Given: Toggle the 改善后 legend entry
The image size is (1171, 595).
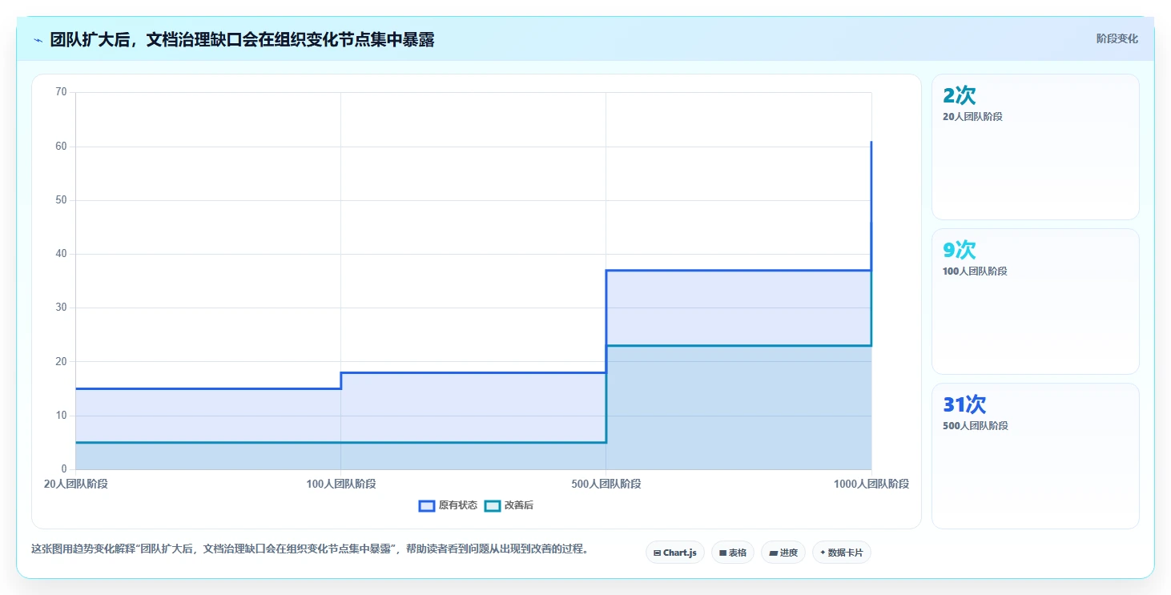Looking at the screenshot, I should pyautogui.click(x=509, y=505).
